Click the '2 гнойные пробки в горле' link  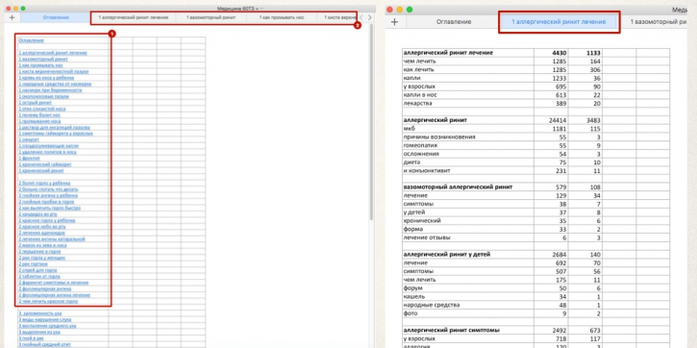46,202
